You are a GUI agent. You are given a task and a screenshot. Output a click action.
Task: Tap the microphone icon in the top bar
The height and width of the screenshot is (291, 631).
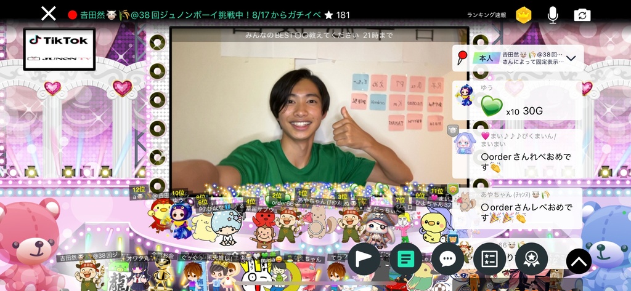(553, 15)
